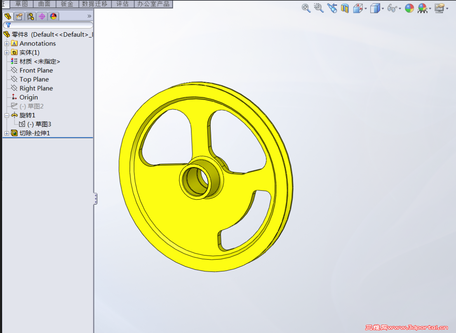Select 旋转1 revolve feature
456x333 pixels.
pos(27,115)
